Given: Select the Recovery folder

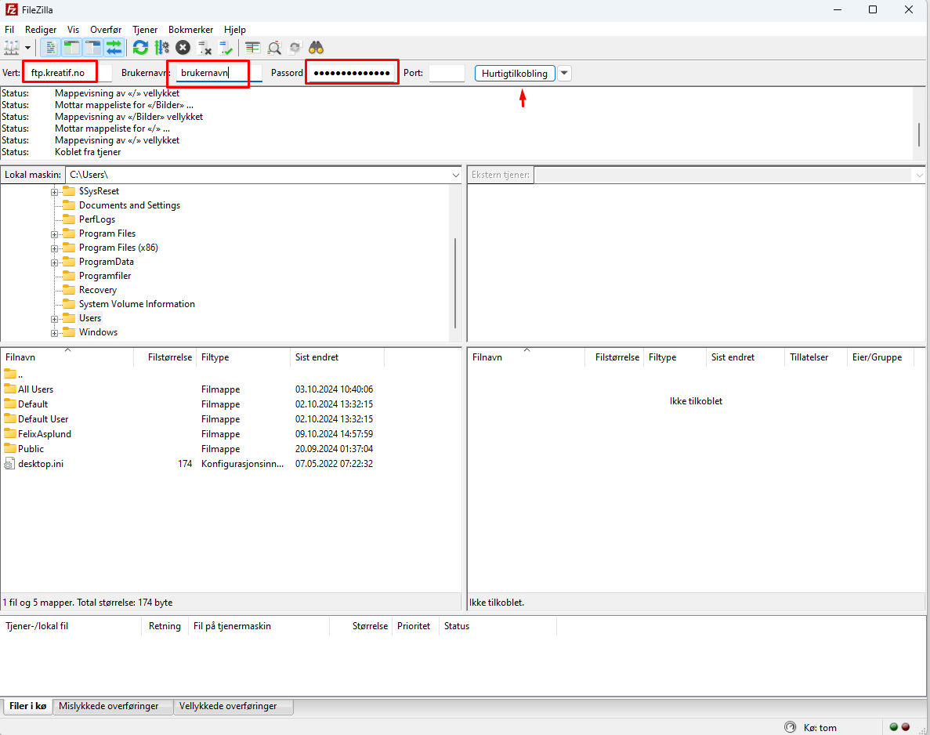Looking at the screenshot, I should point(98,290).
